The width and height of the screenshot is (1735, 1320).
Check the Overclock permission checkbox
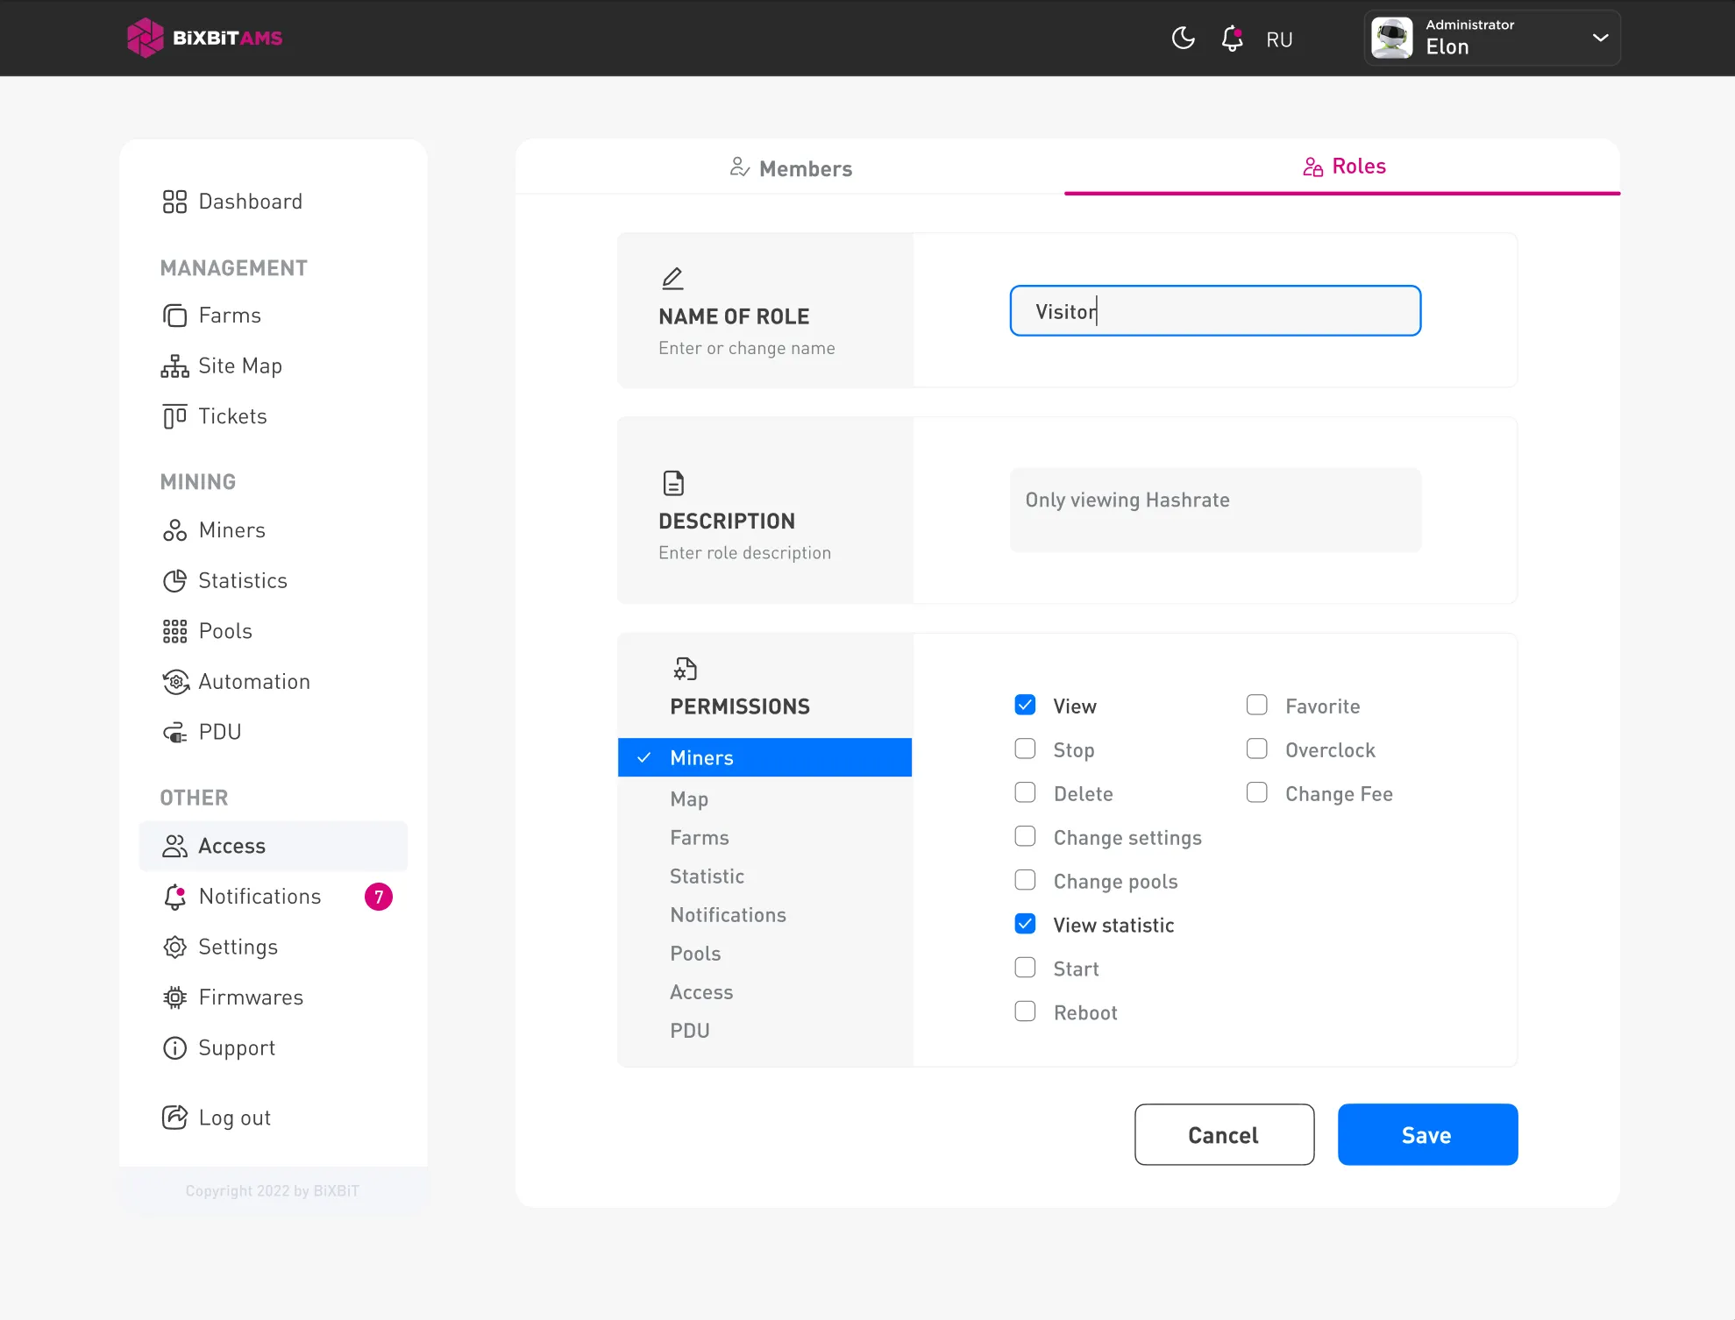tap(1257, 749)
